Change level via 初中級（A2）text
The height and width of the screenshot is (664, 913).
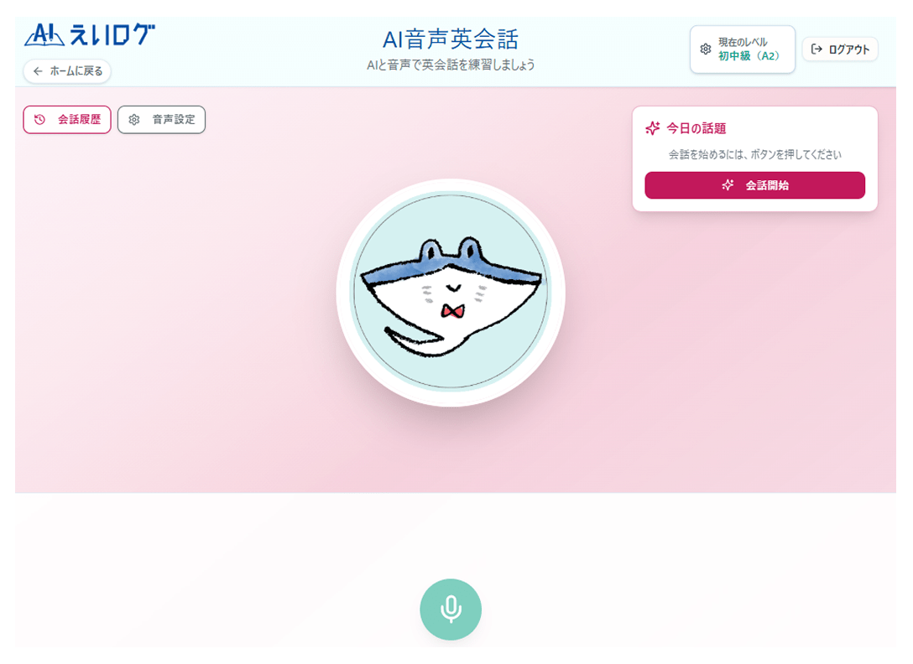point(749,56)
